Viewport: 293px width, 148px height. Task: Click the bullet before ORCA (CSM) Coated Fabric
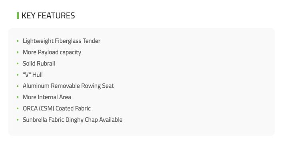tap(18, 108)
